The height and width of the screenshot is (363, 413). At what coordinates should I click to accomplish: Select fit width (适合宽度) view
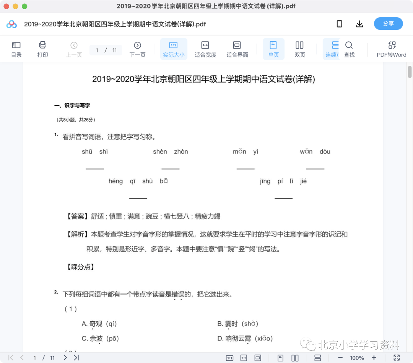(205, 49)
